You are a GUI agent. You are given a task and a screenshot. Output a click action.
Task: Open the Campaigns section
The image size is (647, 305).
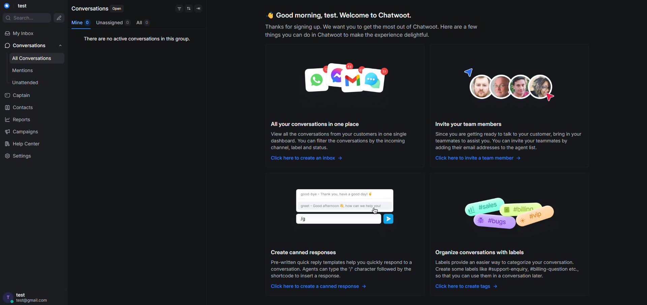(25, 132)
